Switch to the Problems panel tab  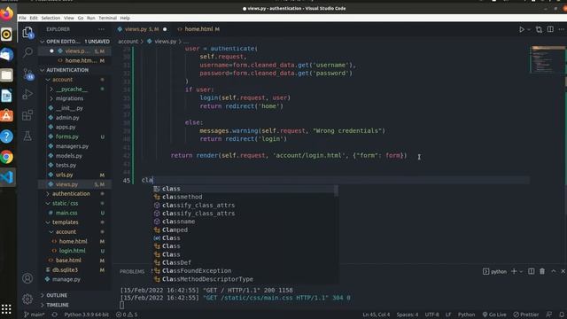click(132, 272)
